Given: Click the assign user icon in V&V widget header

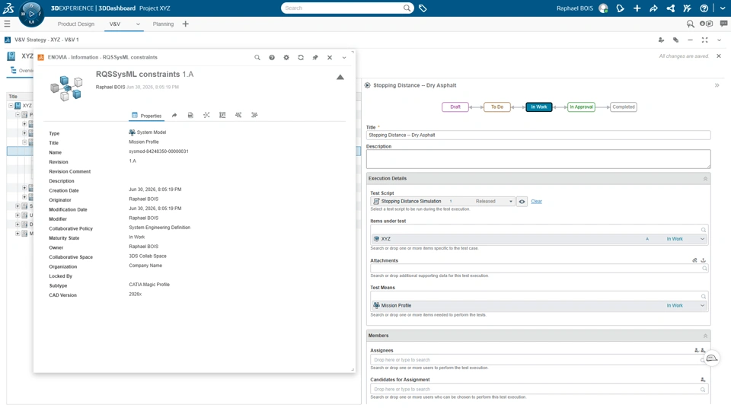Looking at the screenshot, I should coord(661,40).
